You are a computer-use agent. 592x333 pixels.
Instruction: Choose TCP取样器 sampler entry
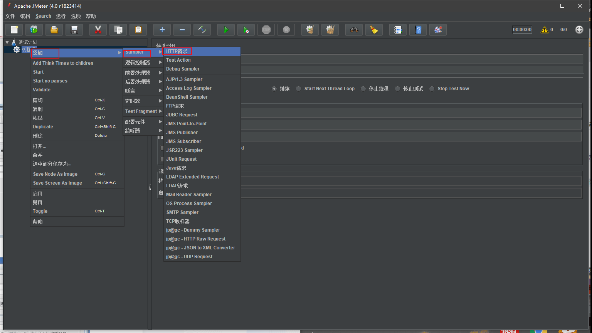202,221
